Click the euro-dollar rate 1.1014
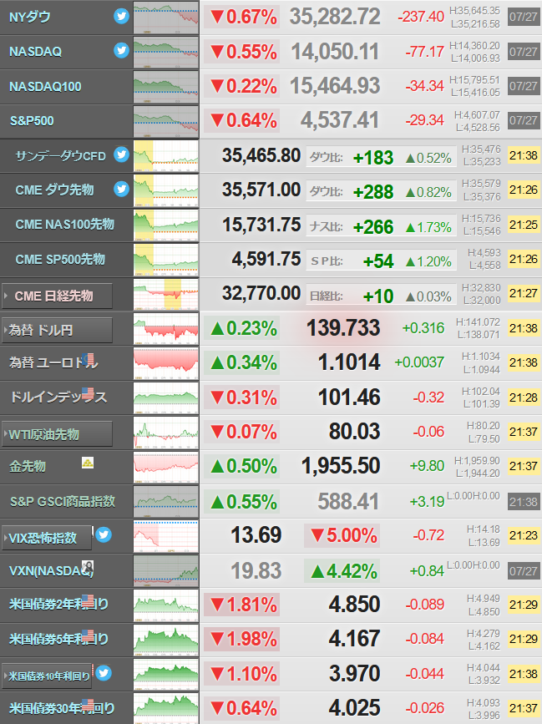This screenshot has height=724, width=542. pos(349,362)
